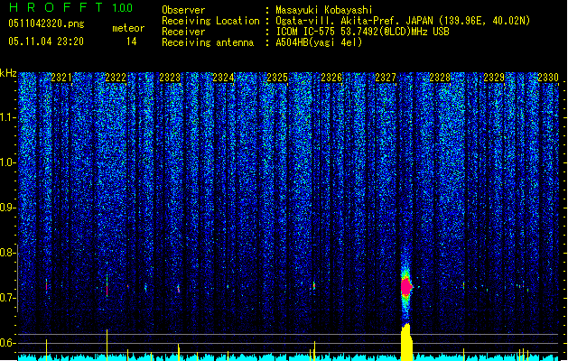
Task: Select the A504HB(yagi 4el) antenna value
Action: pyautogui.click(x=319, y=42)
